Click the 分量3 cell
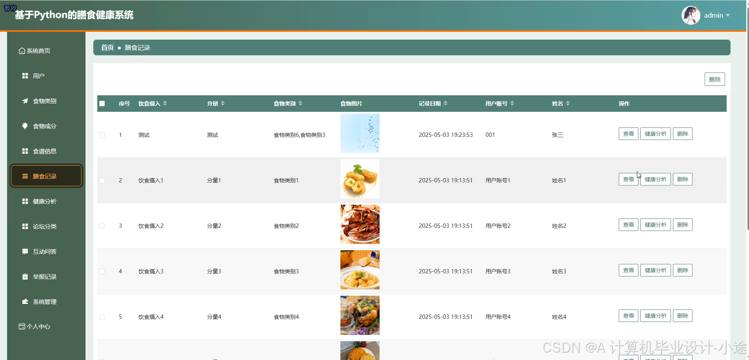Image resolution: width=749 pixels, height=360 pixels. [x=214, y=271]
